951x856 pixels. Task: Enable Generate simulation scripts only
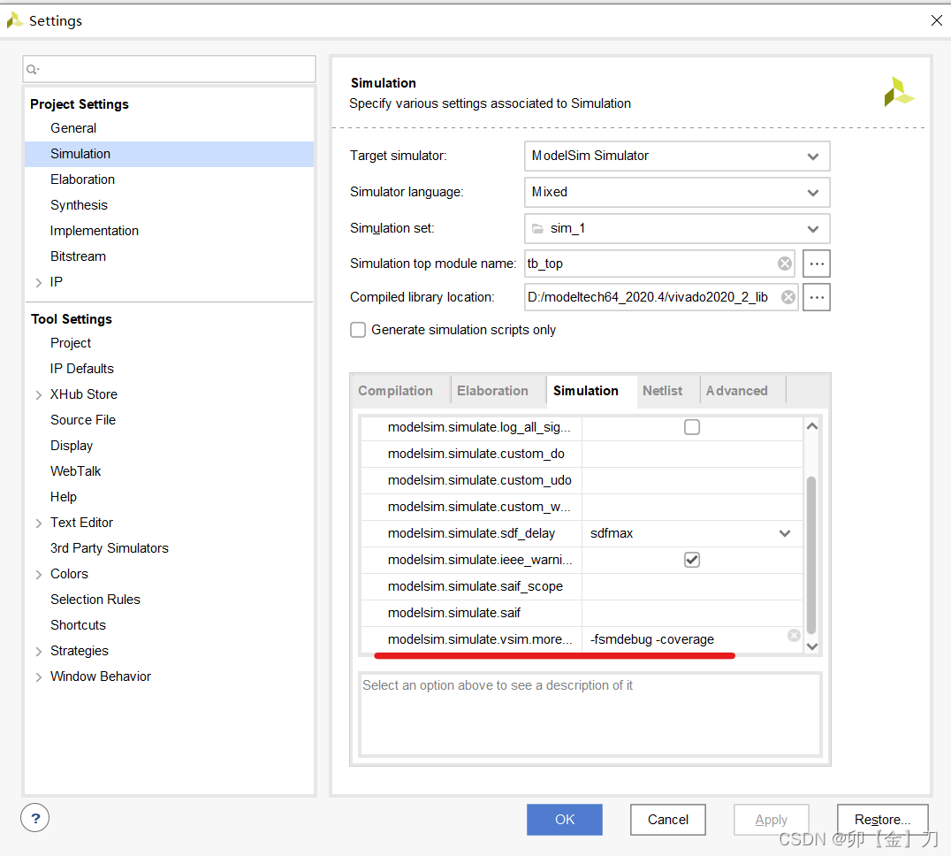click(x=358, y=329)
